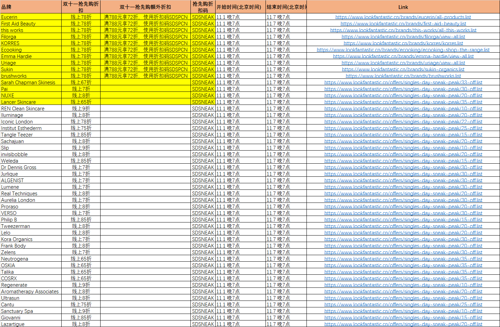The width and height of the screenshot is (500, 327).
Task: Open the offer link in the NUXE row
Action: click(x=403, y=95)
